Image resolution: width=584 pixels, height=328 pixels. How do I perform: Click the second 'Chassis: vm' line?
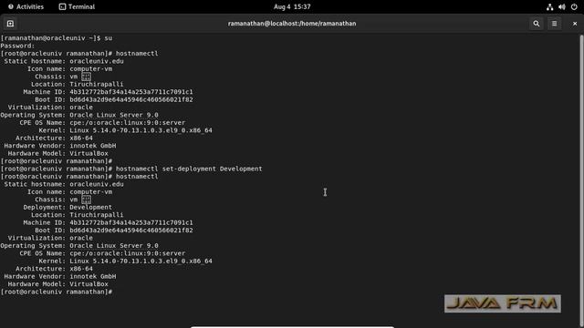63,200
